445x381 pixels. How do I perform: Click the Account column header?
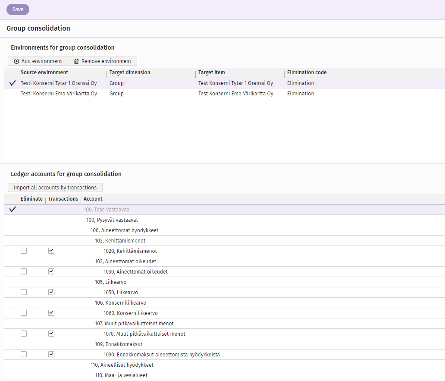pyautogui.click(x=93, y=199)
